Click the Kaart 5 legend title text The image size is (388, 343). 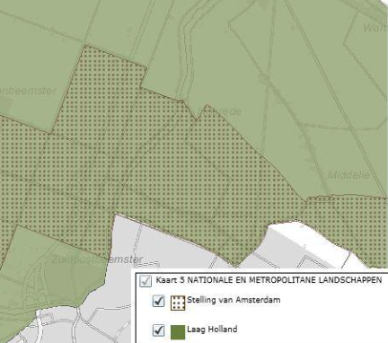pyautogui.click(x=269, y=280)
